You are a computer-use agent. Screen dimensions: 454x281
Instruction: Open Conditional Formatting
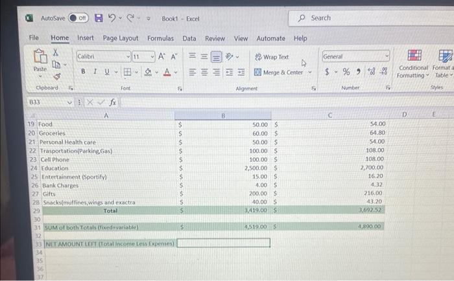[x=413, y=63]
